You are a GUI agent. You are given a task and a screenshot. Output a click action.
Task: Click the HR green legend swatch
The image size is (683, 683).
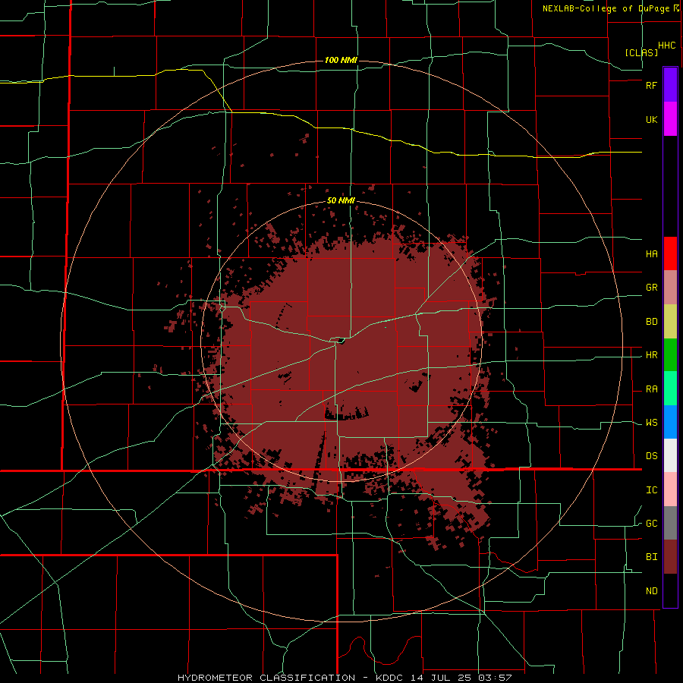tap(670, 355)
